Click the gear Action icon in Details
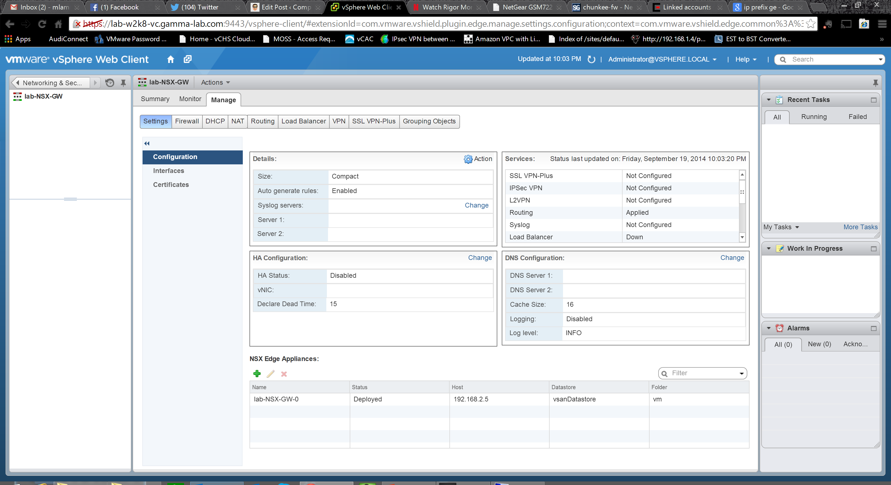 point(468,159)
